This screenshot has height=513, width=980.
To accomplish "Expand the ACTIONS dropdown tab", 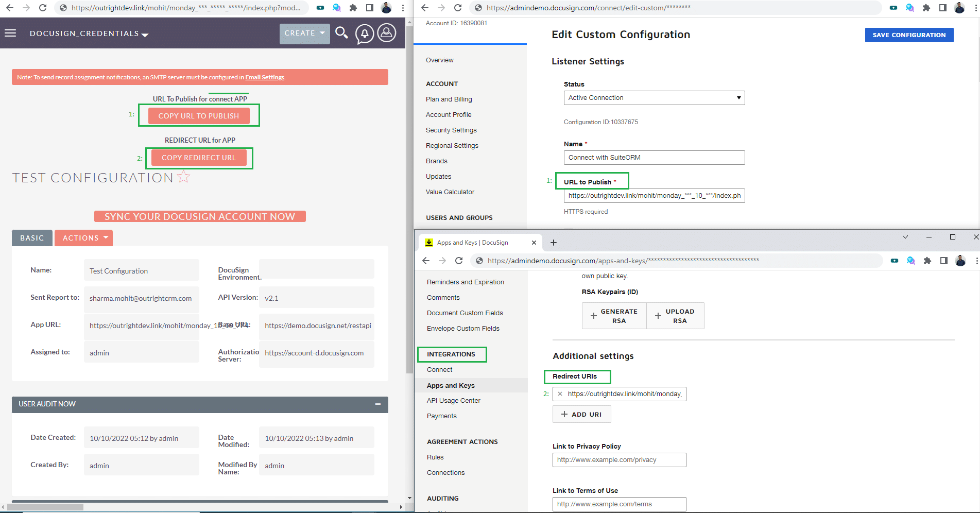I will pyautogui.click(x=84, y=238).
